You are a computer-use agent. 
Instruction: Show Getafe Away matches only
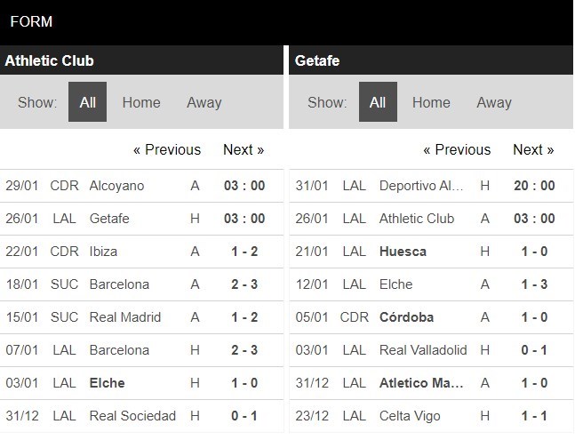[494, 103]
